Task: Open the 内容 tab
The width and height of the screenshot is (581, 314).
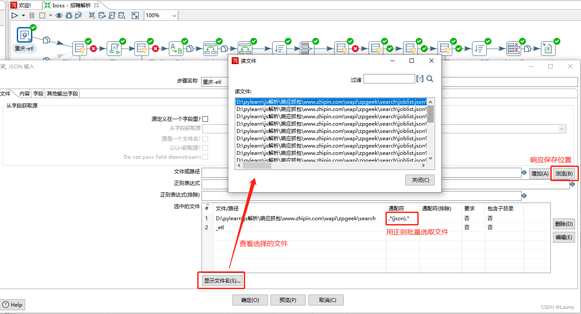Action: [25, 94]
